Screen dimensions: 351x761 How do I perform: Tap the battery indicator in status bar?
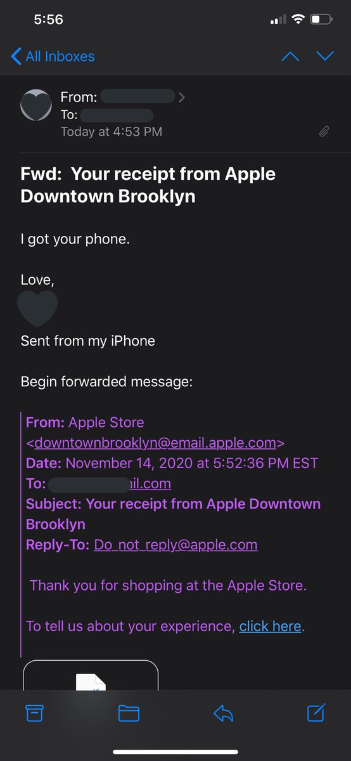[x=322, y=20]
